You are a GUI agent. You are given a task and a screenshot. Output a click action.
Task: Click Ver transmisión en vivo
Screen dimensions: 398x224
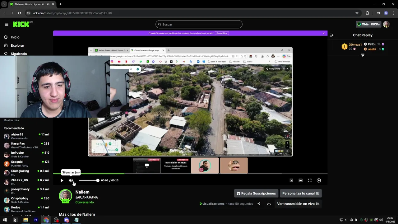click(298, 204)
